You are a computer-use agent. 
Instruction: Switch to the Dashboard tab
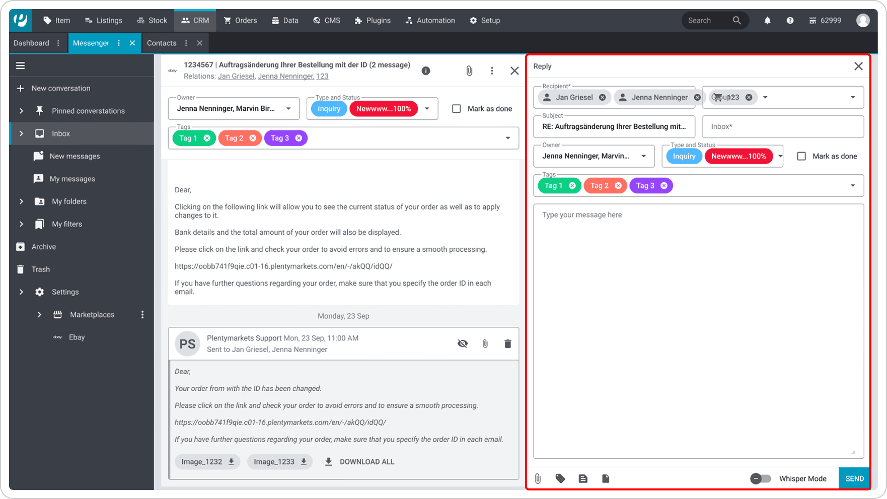click(31, 43)
